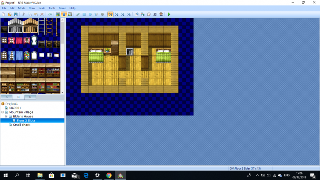
Task: Select the Pencil drawing tool
Action: pos(78,14)
